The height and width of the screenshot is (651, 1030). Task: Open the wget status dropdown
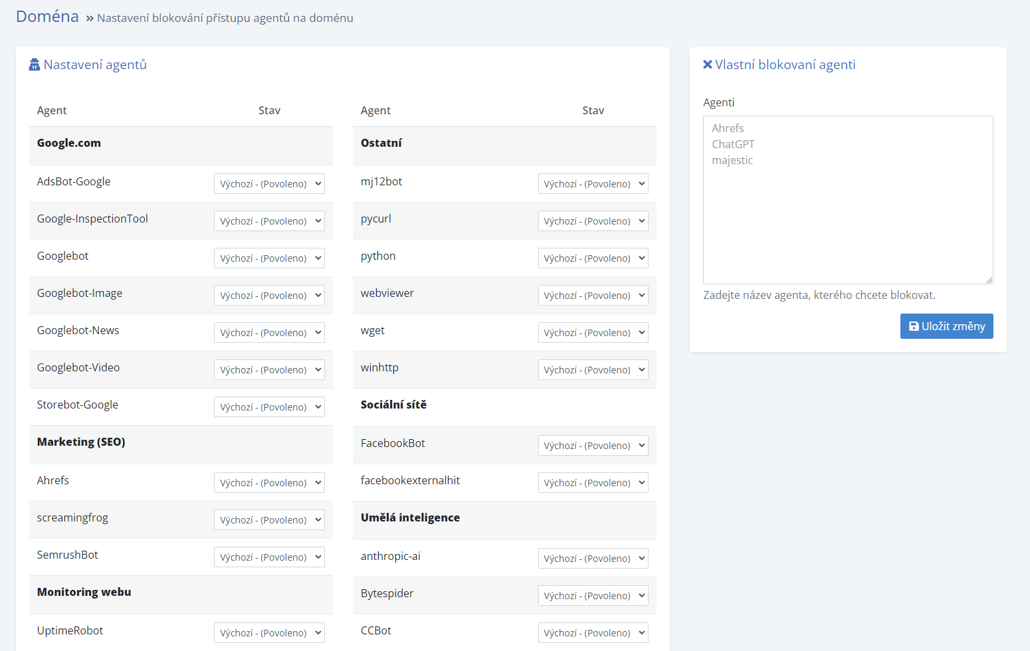[x=593, y=333]
